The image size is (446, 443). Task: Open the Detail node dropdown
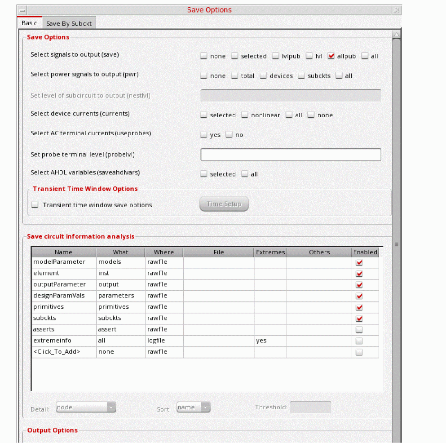coord(86,408)
